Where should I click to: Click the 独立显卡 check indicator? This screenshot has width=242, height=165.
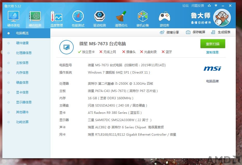click(86, 52)
